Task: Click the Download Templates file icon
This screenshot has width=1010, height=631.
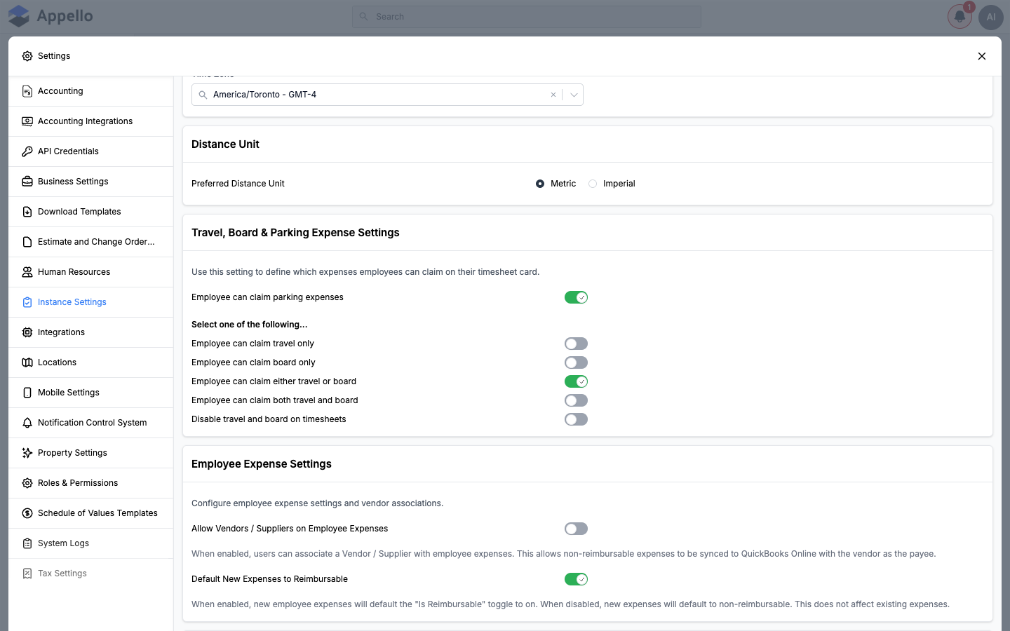Action: tap(27, 212)
